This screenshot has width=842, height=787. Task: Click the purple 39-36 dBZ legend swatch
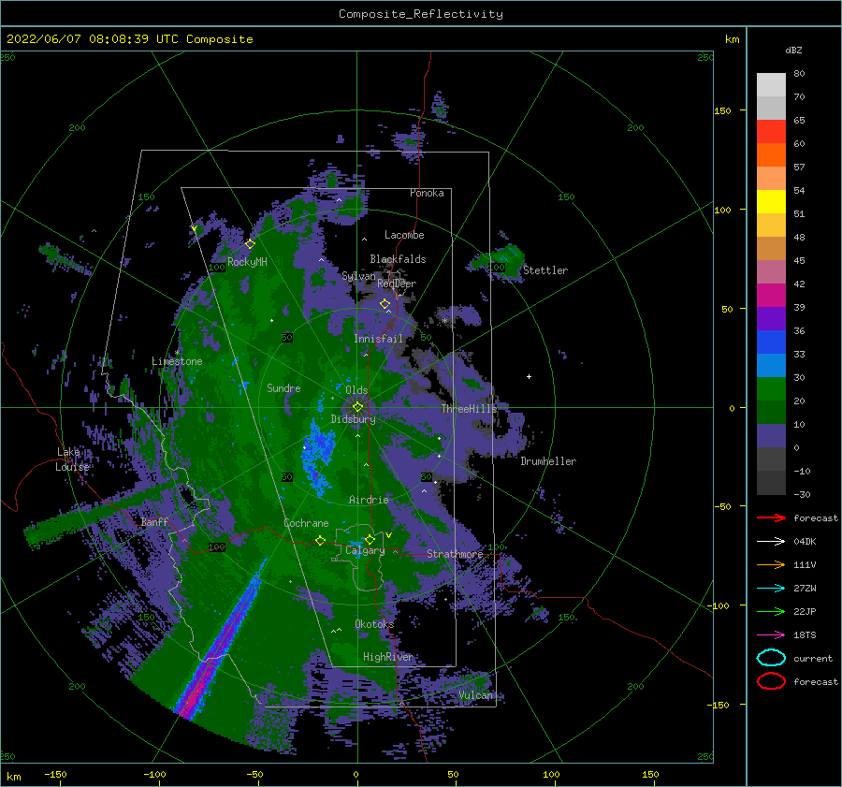click(x=771, y=318)
